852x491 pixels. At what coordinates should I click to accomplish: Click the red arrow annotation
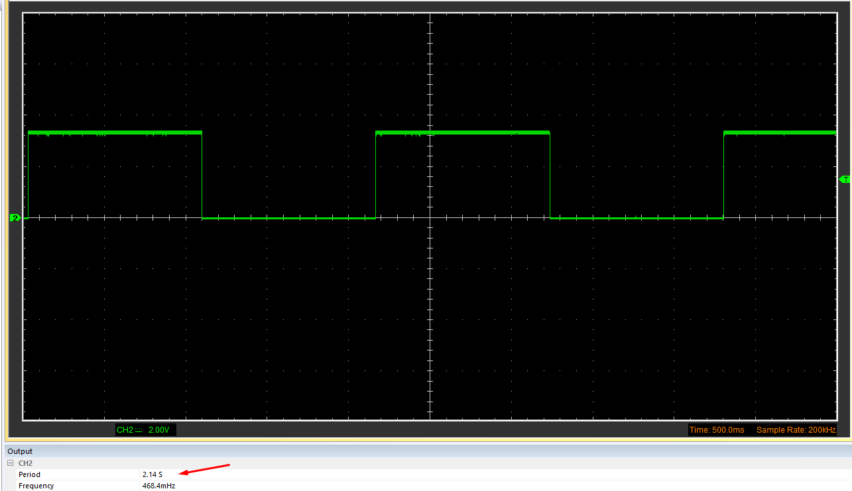pyautogui.click(x=202, y=468)
